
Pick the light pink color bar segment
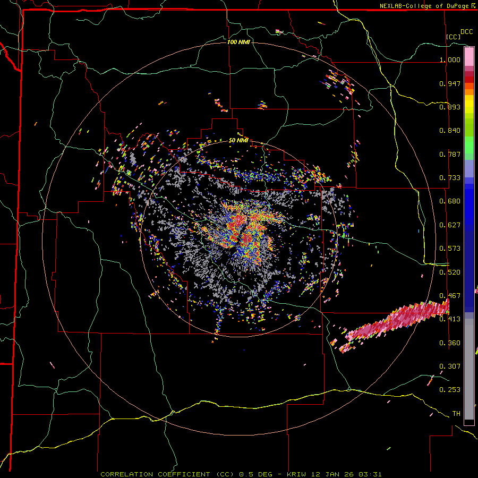coord(469,57)
